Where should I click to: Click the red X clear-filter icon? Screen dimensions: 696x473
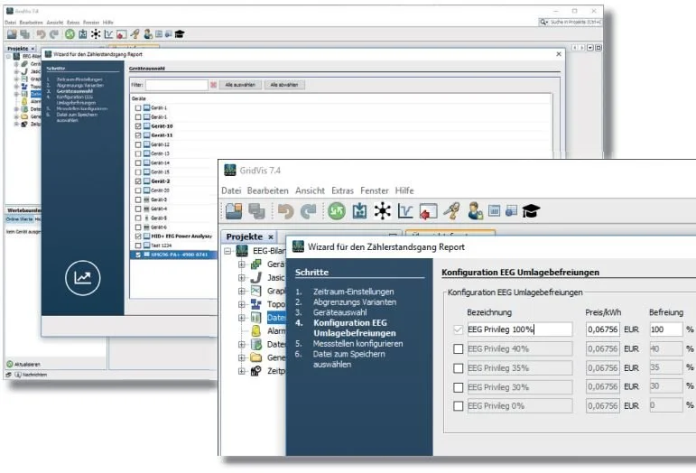click(213, 85)
